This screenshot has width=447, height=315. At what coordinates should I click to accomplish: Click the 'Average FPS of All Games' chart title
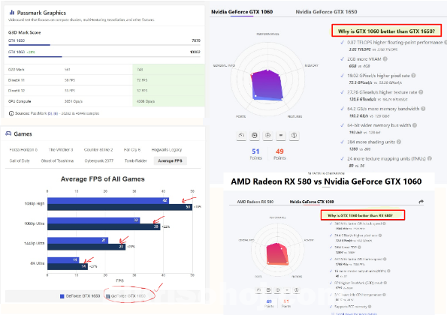pyautogui.click(x=103, y=179)
